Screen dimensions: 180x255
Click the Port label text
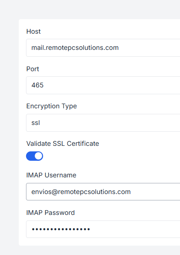click(x=33, y=69)
